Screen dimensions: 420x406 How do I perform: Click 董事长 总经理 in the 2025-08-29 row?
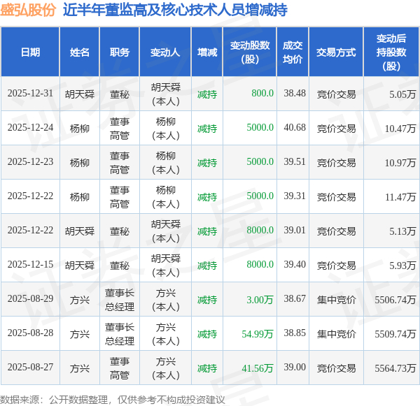pos(120,300)
